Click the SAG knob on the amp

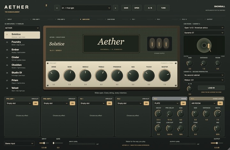[133, 75]
